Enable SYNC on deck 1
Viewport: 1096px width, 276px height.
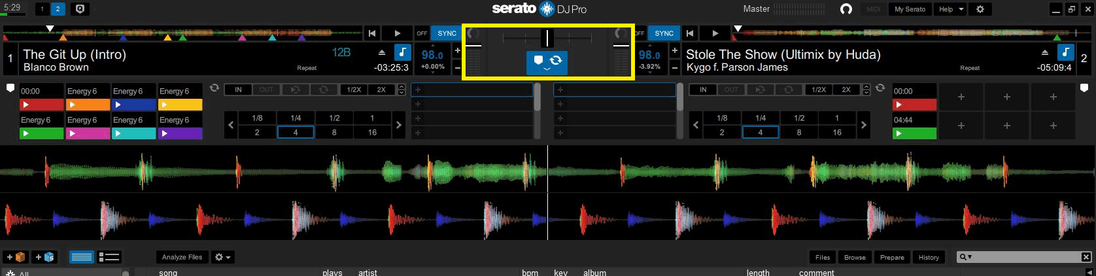point(447,33)
